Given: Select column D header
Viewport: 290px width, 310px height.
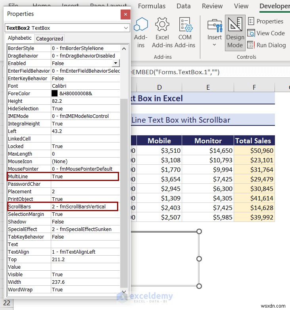Looking at the screenshot, I should [x=159, y=87].
